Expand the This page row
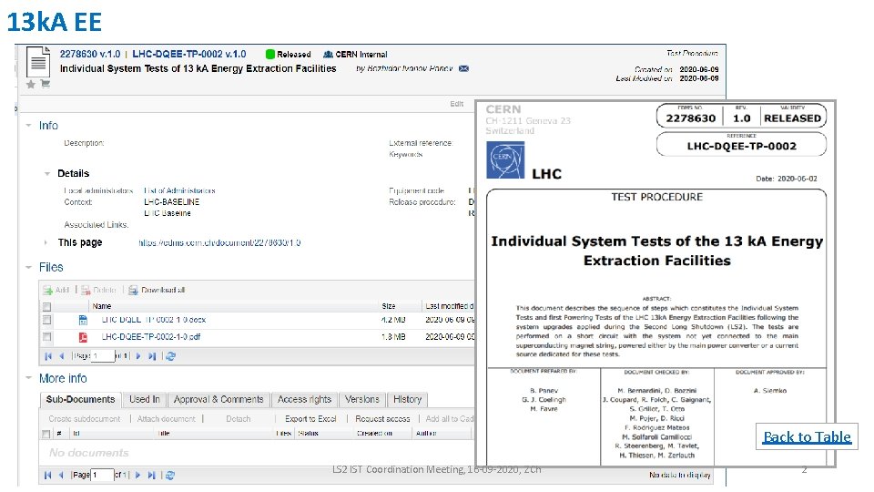Image resolution: width=874 pixels, height=492 pixels. [46, 242]
